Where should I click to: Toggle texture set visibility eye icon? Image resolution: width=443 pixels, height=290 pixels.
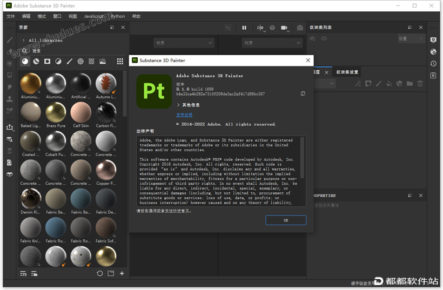pyautogui.click(x=324, y=38)
